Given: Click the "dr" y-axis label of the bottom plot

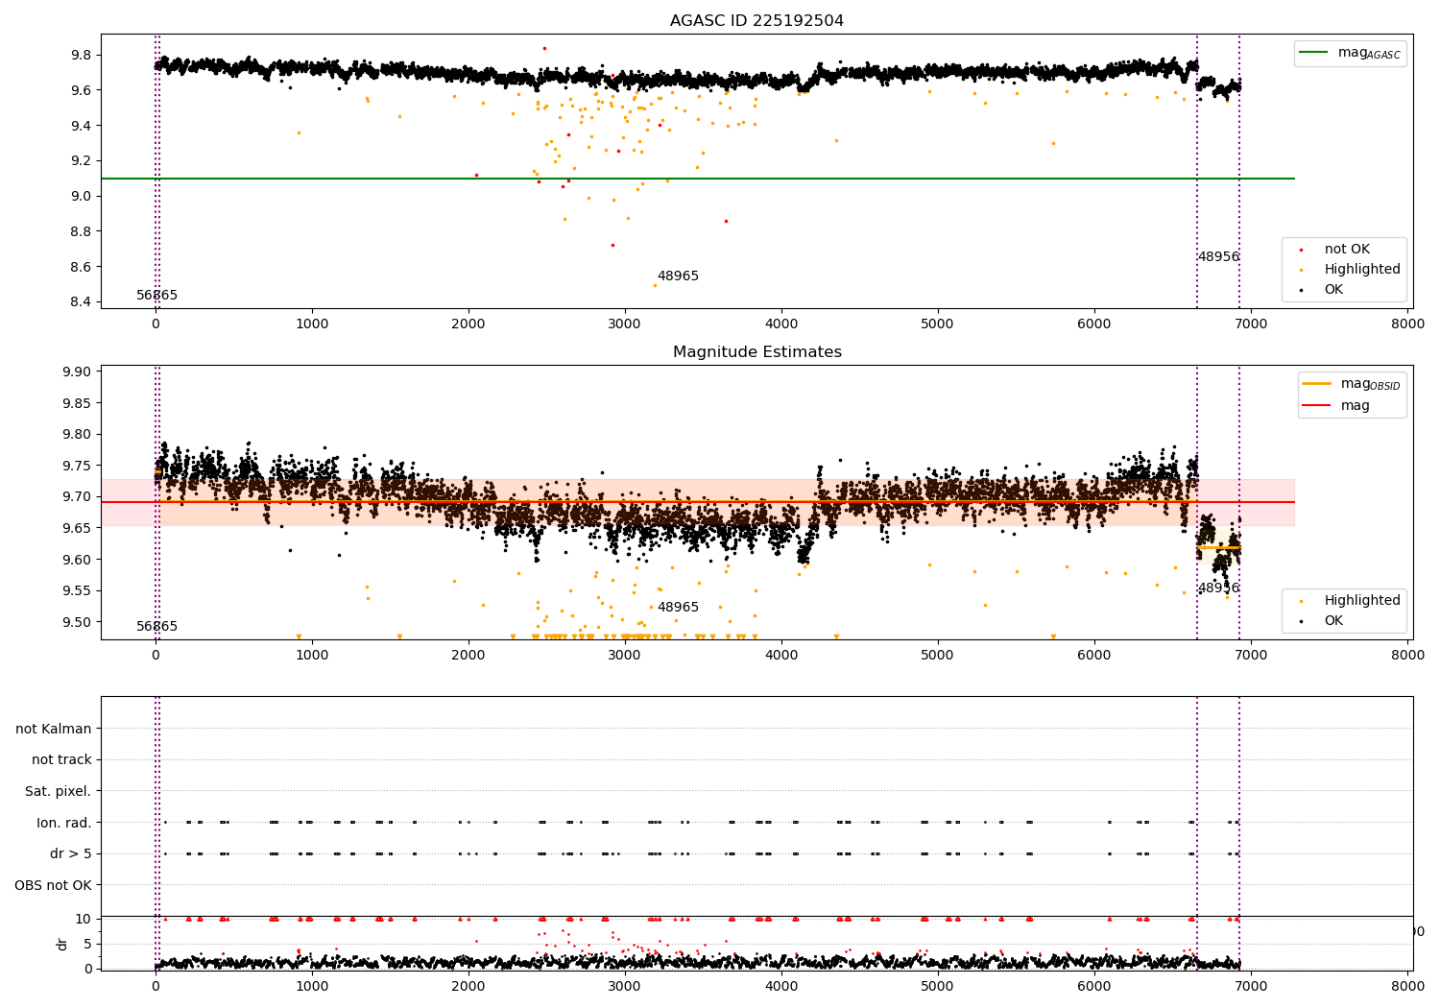Looking at the screenshot, I should pyautogui.click(x=62, y=944).
